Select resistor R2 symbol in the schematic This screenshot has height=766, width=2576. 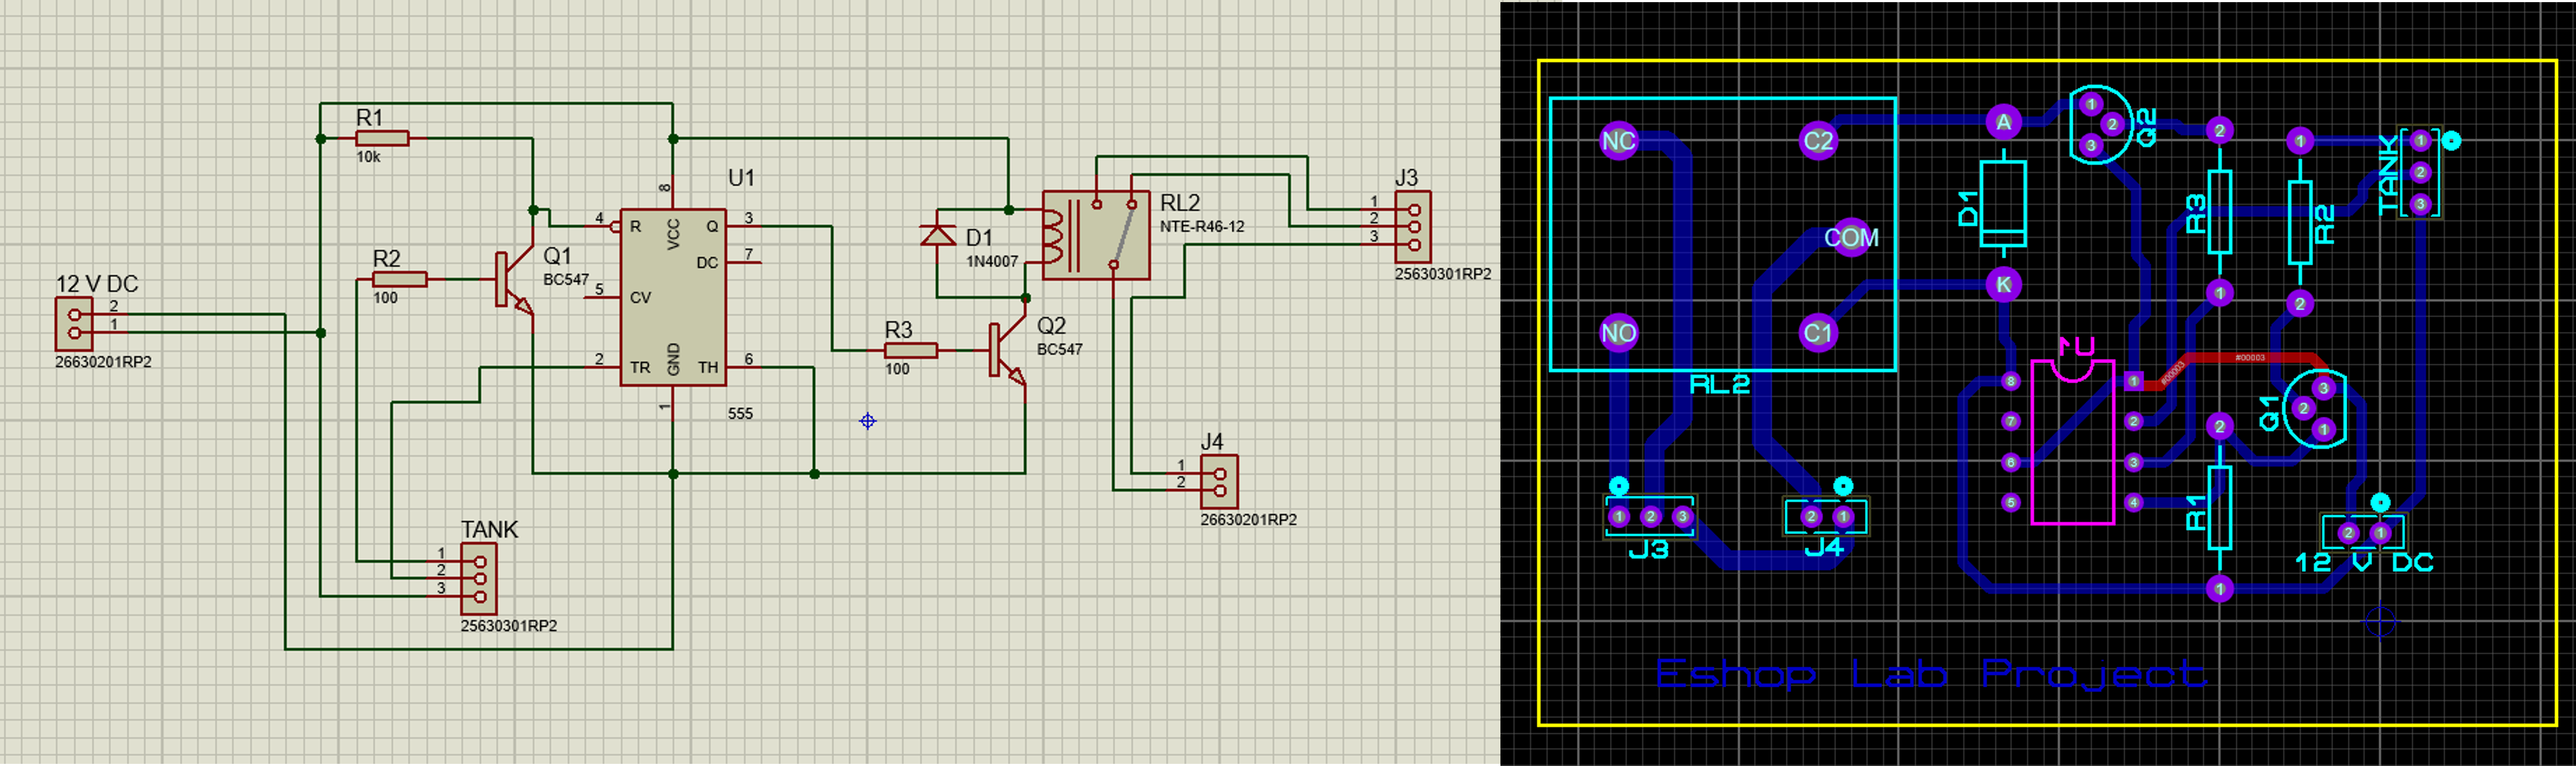400,279
